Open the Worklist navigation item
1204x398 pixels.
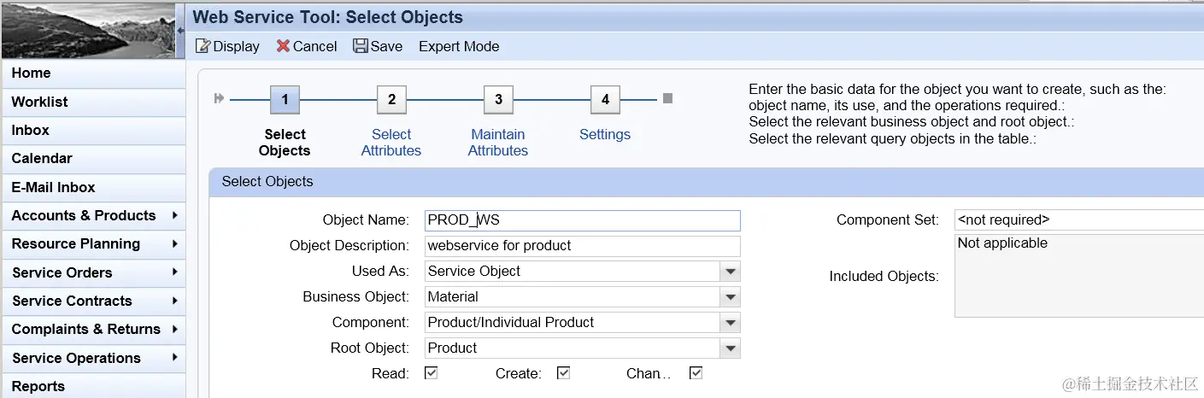pyautogui.click(x=40, y=102)
